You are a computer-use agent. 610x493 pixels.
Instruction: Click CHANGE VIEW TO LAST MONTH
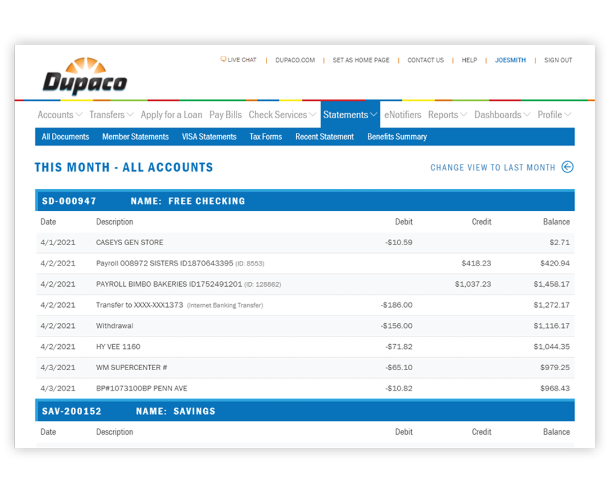[492, 167]
